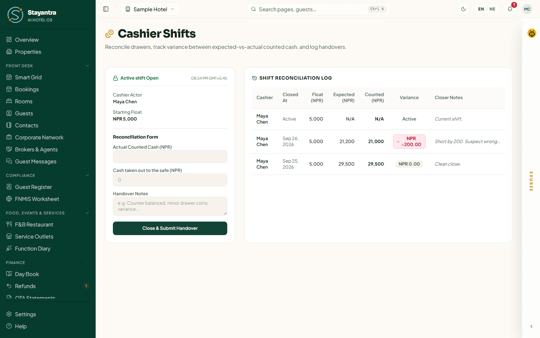Click the Cash taken out to safe field
The width and height of the screenshot is (540, 338).
(170, 180)
